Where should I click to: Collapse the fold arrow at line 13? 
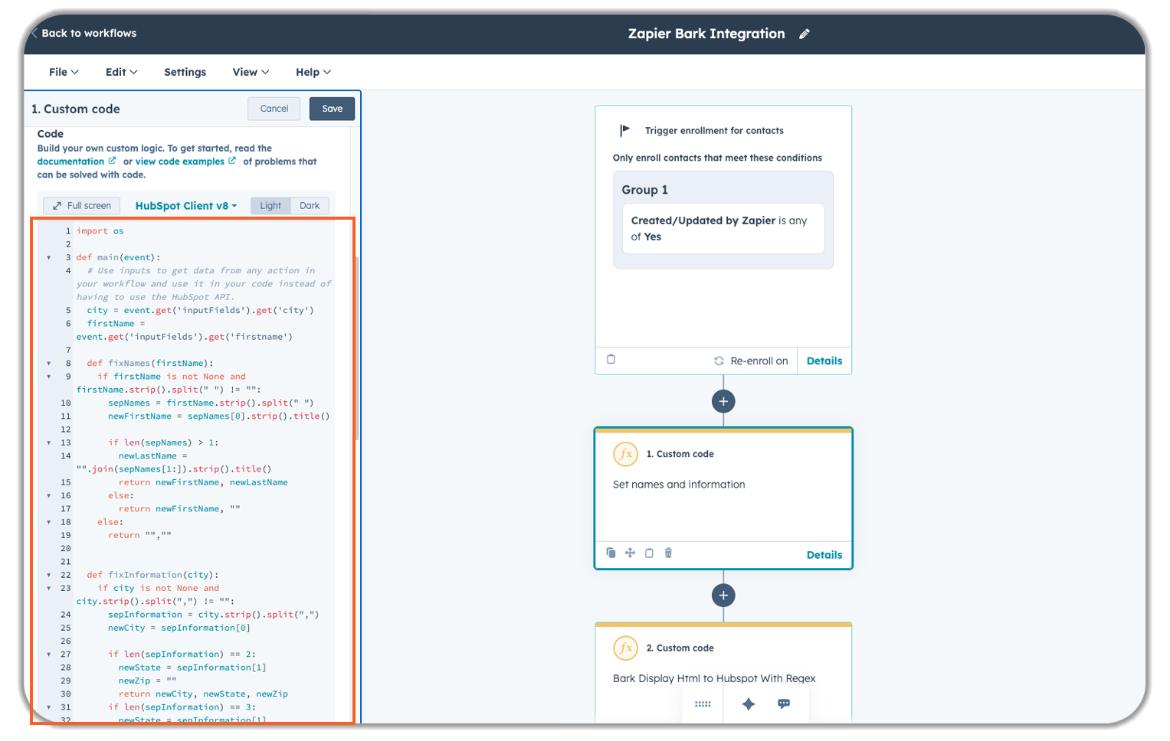point(49,442)
